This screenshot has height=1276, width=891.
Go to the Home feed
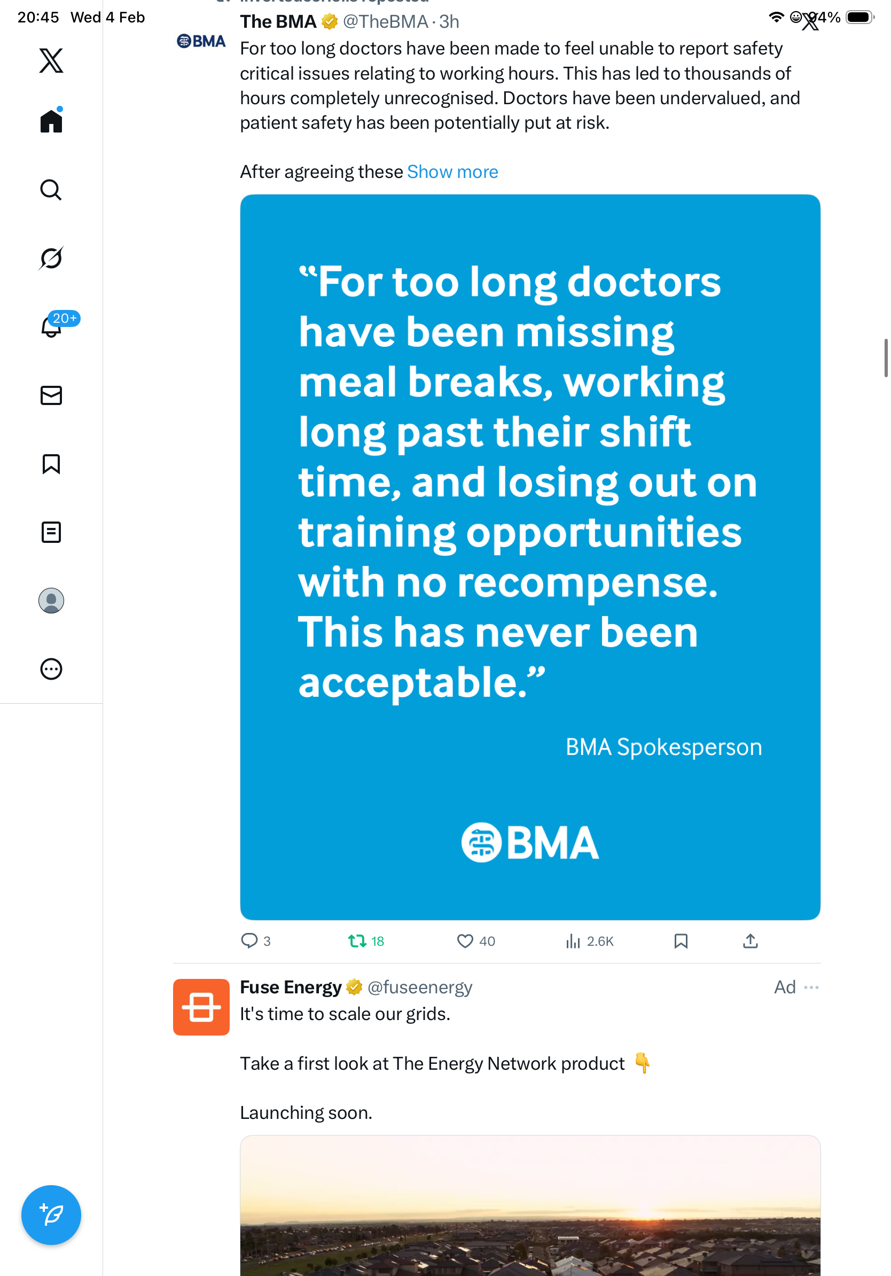51,121
